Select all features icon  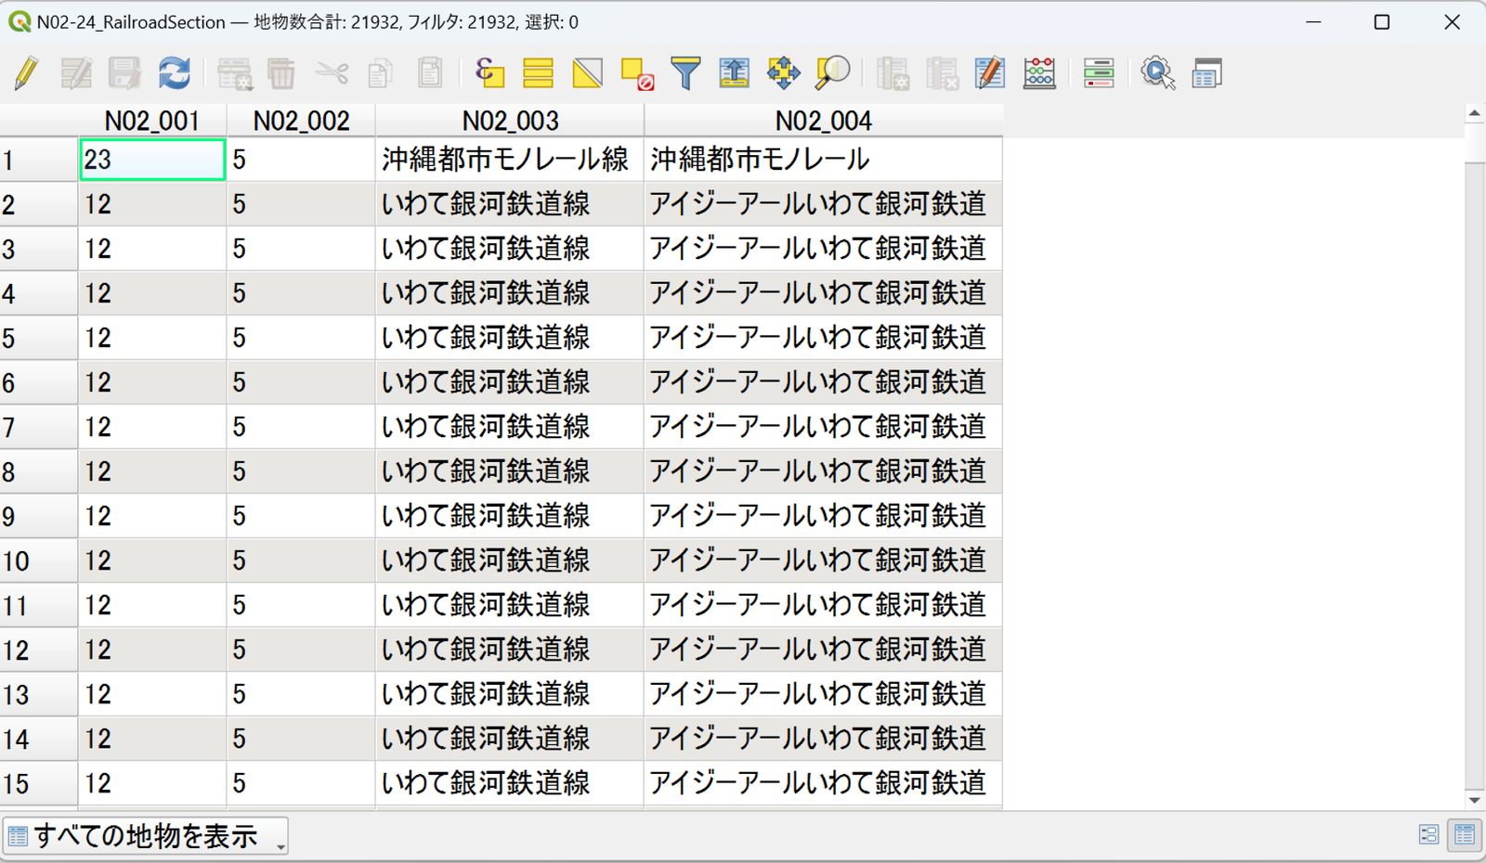click(538, 72)
